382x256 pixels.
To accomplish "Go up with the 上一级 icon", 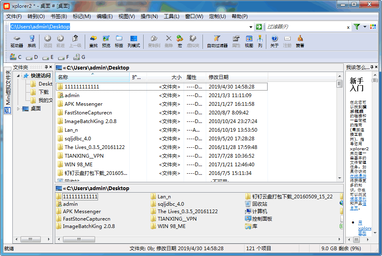I will click(75, 42).
